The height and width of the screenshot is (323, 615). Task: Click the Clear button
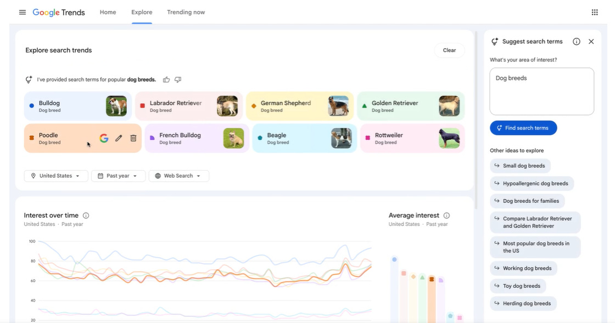[x=449, y=50]
